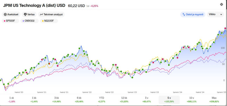The image size is (227, 106).
Task: Click the heinä '21 axis label
Action: tap(64, 92)
